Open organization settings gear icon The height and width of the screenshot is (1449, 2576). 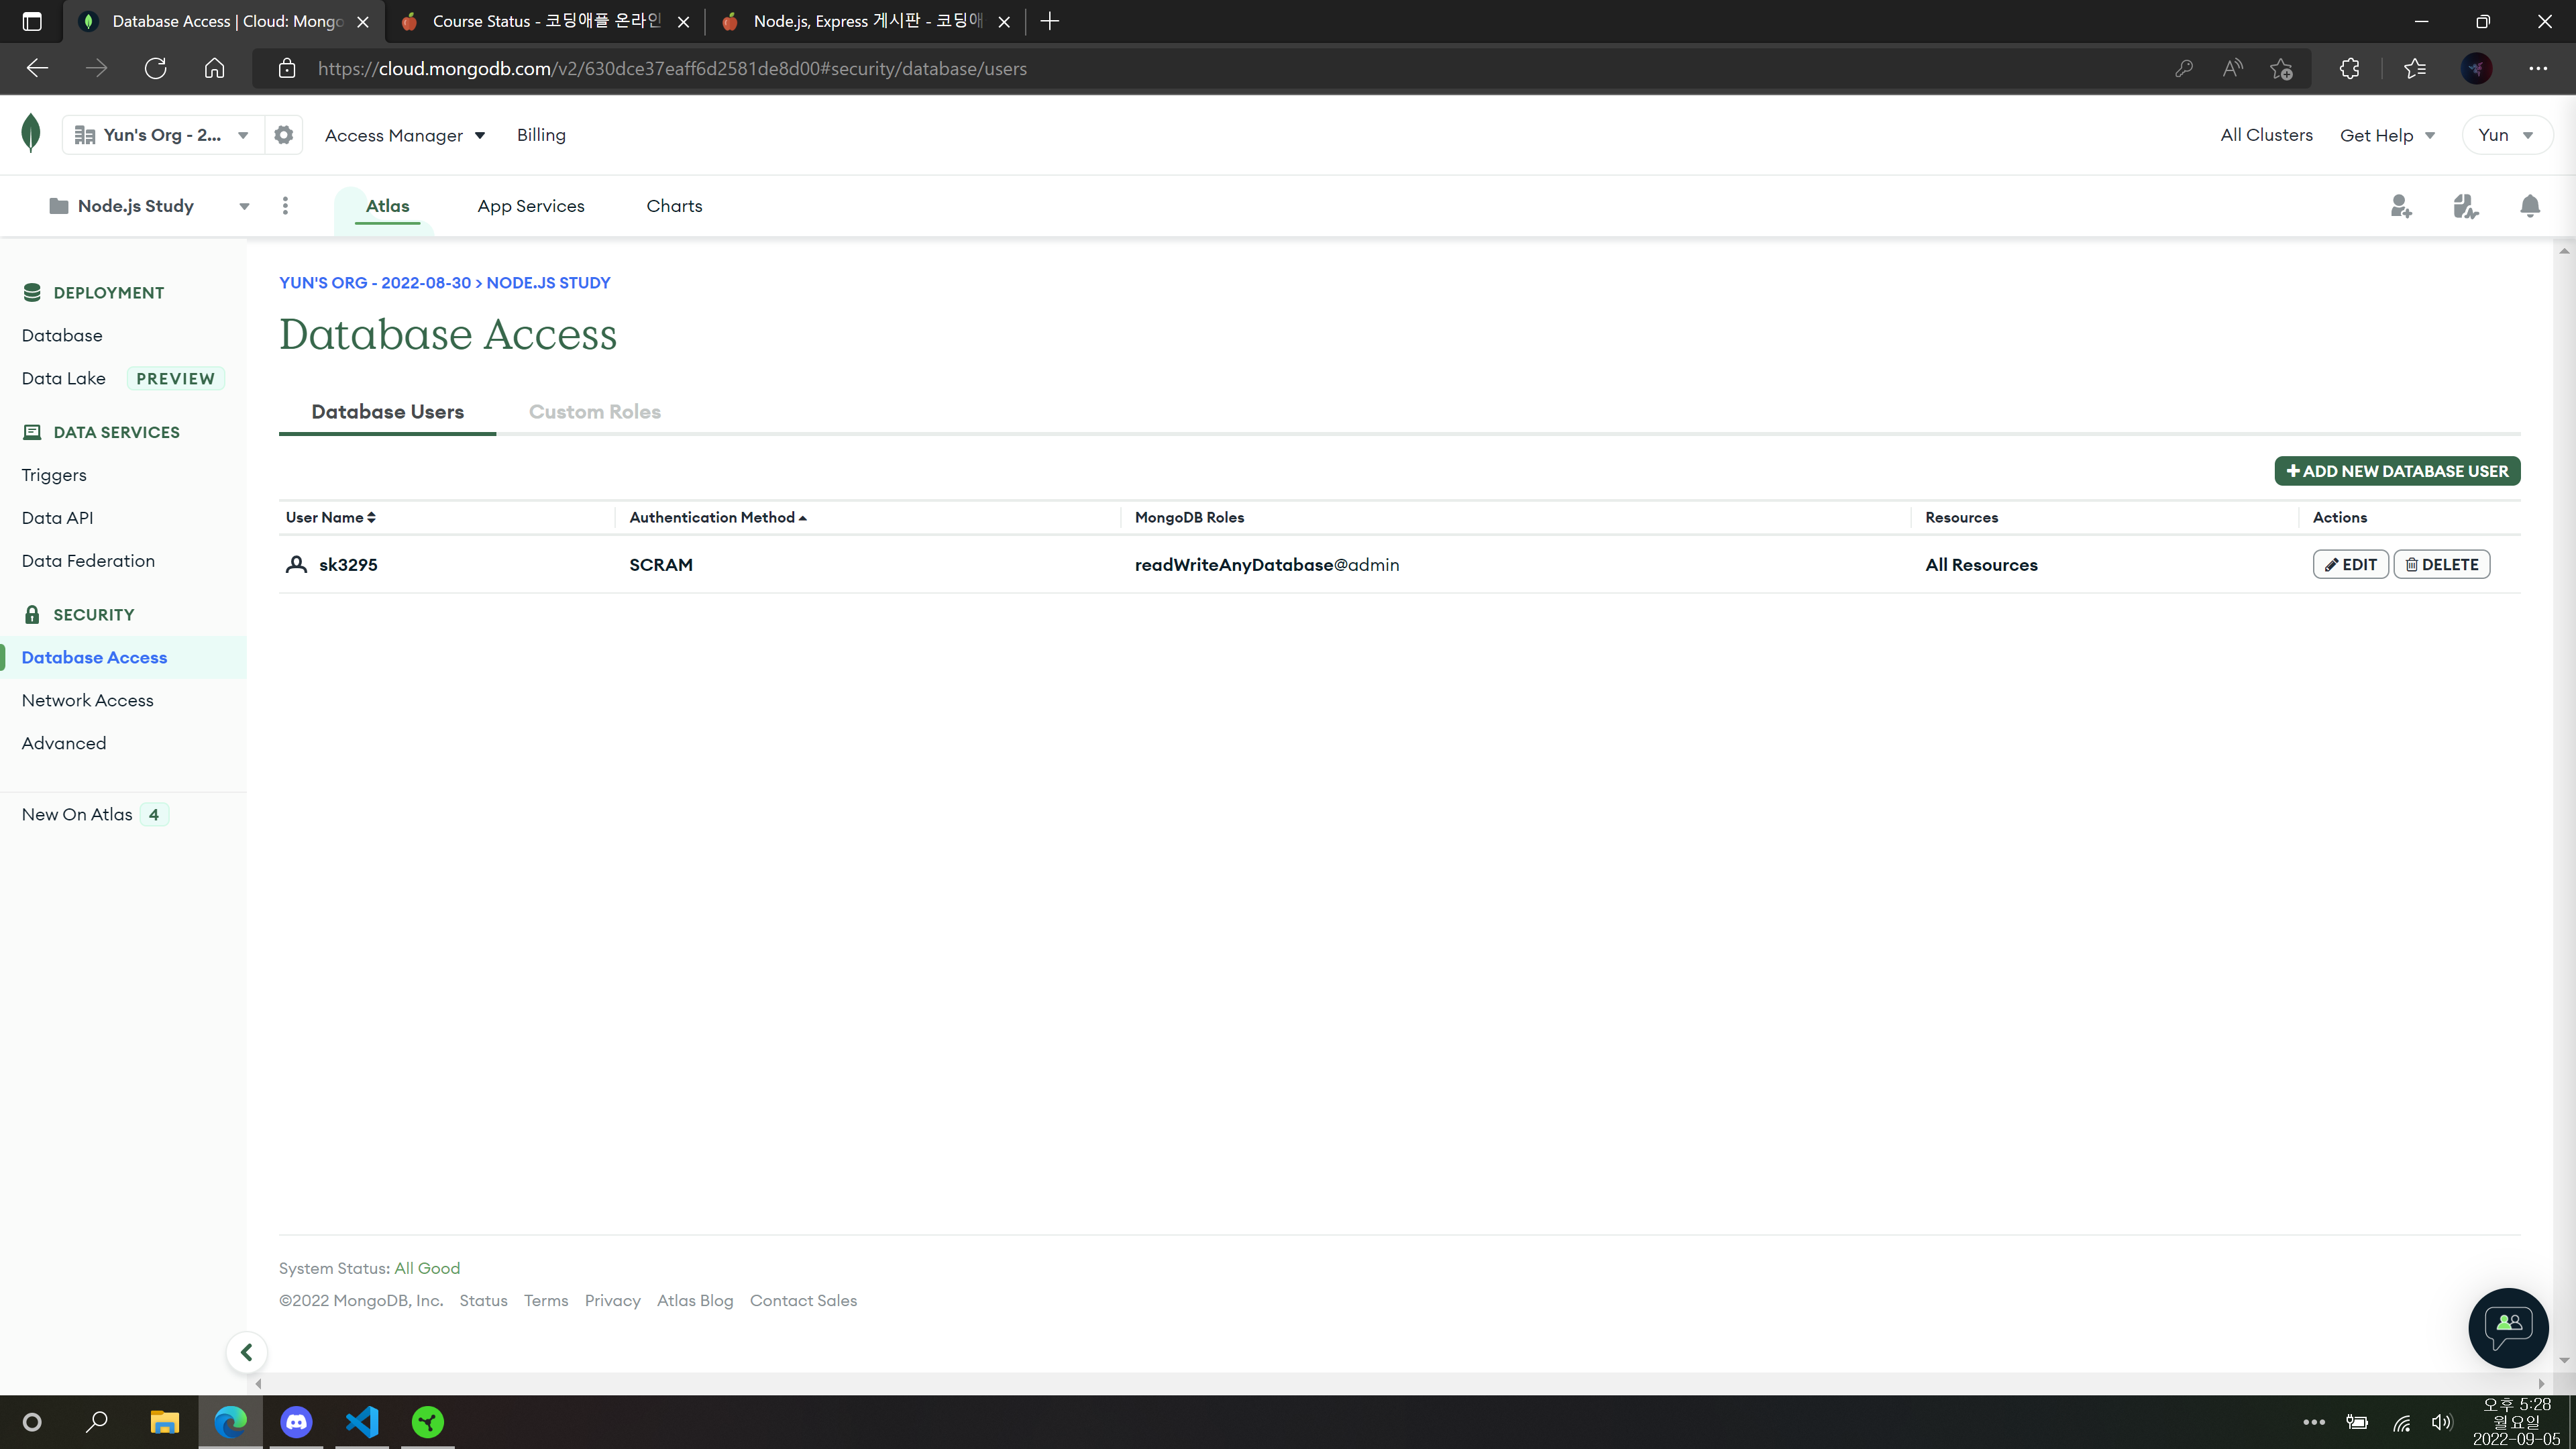(284, 135)
